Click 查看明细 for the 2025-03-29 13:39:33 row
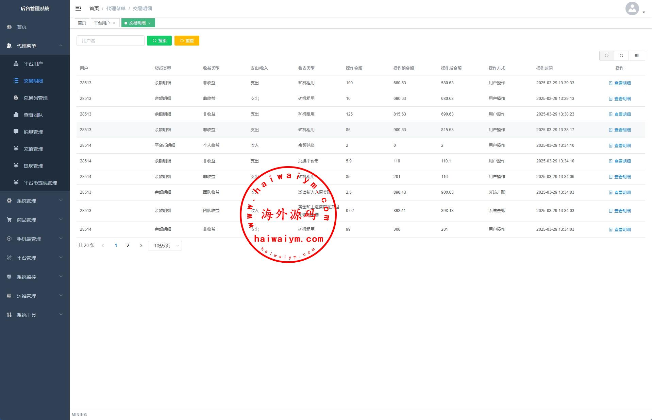The image size is (652, 420). point(620,83)
